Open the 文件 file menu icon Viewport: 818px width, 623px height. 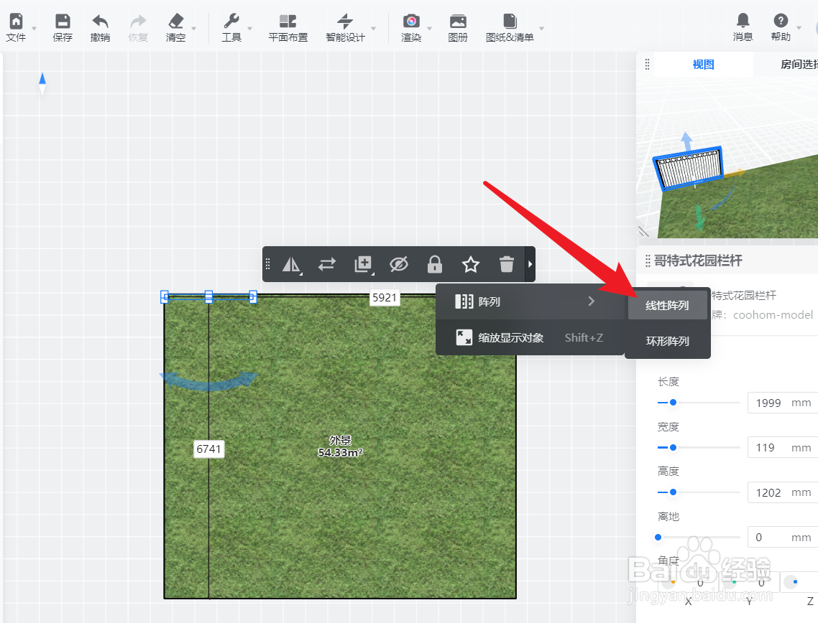coord(16,21)
